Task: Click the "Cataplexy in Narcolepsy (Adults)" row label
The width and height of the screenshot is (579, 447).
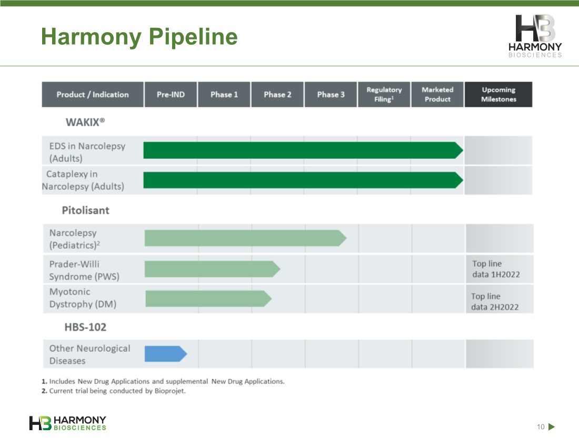Action: point(83,180)
